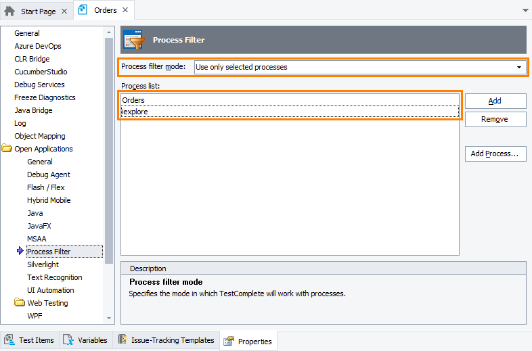This screenshot has width=532, height=351.
Task: Select Text Recognition option
Action: 55,277
